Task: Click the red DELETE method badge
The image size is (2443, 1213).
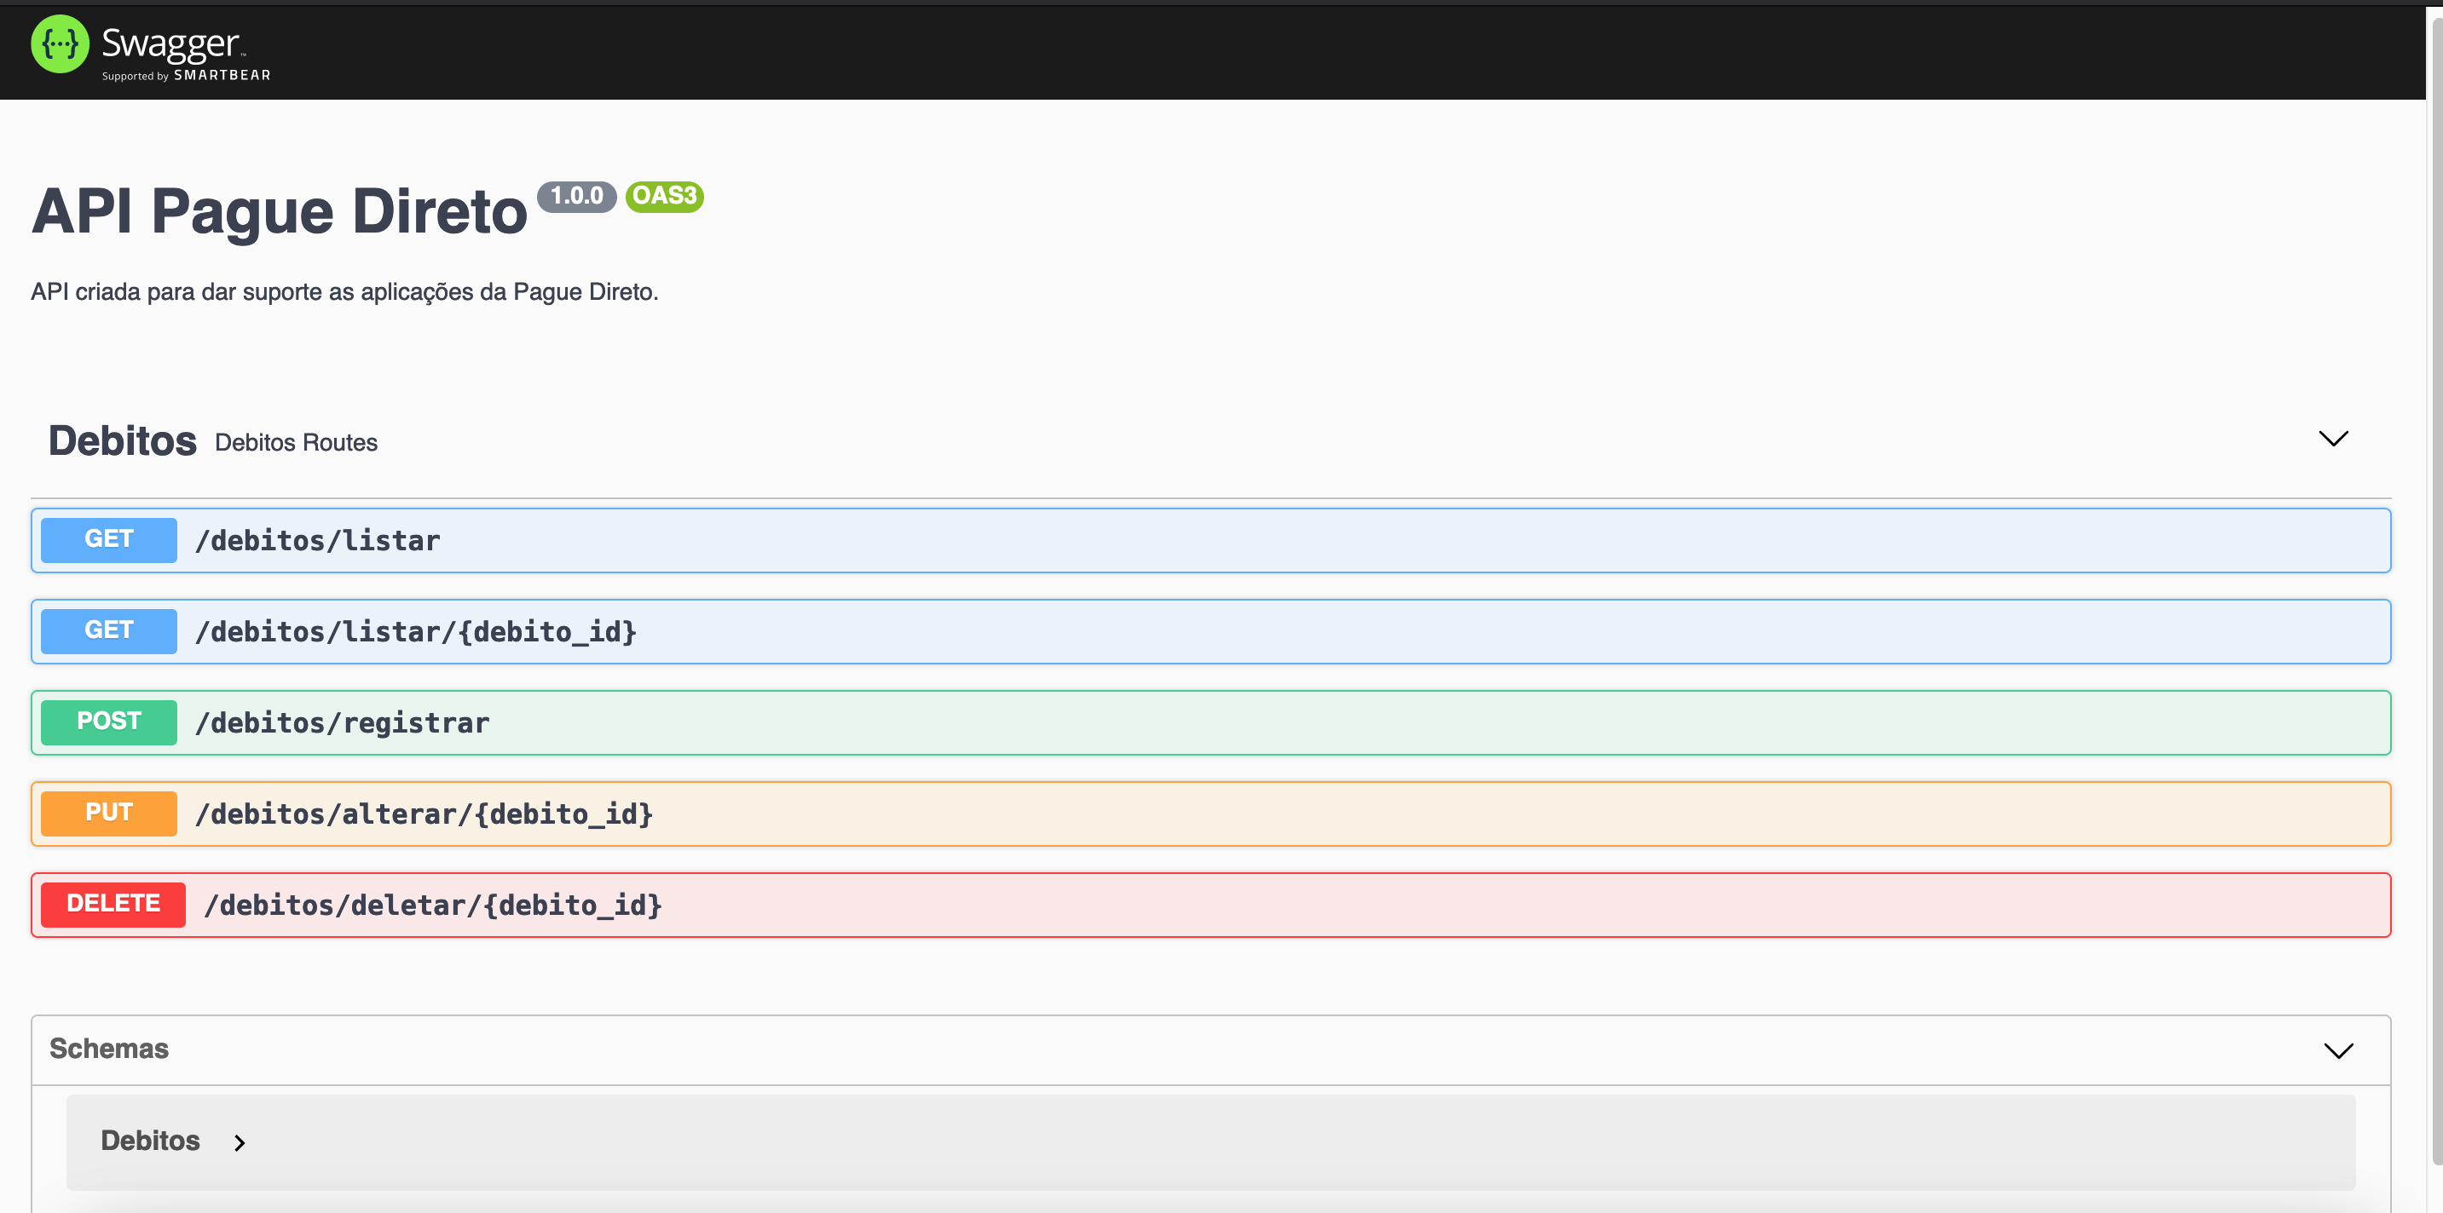Action: [113, 904]
